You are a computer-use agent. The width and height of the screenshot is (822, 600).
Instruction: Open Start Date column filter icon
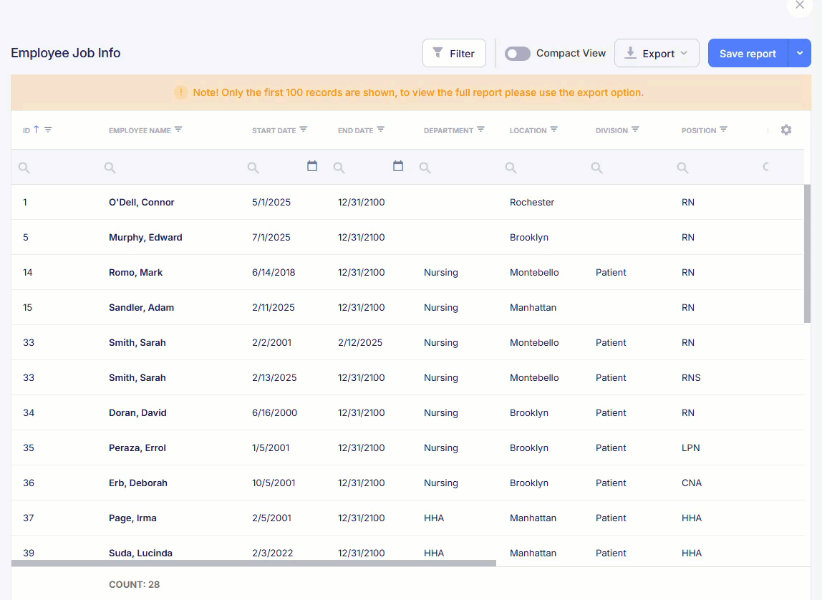coord(304,130)
